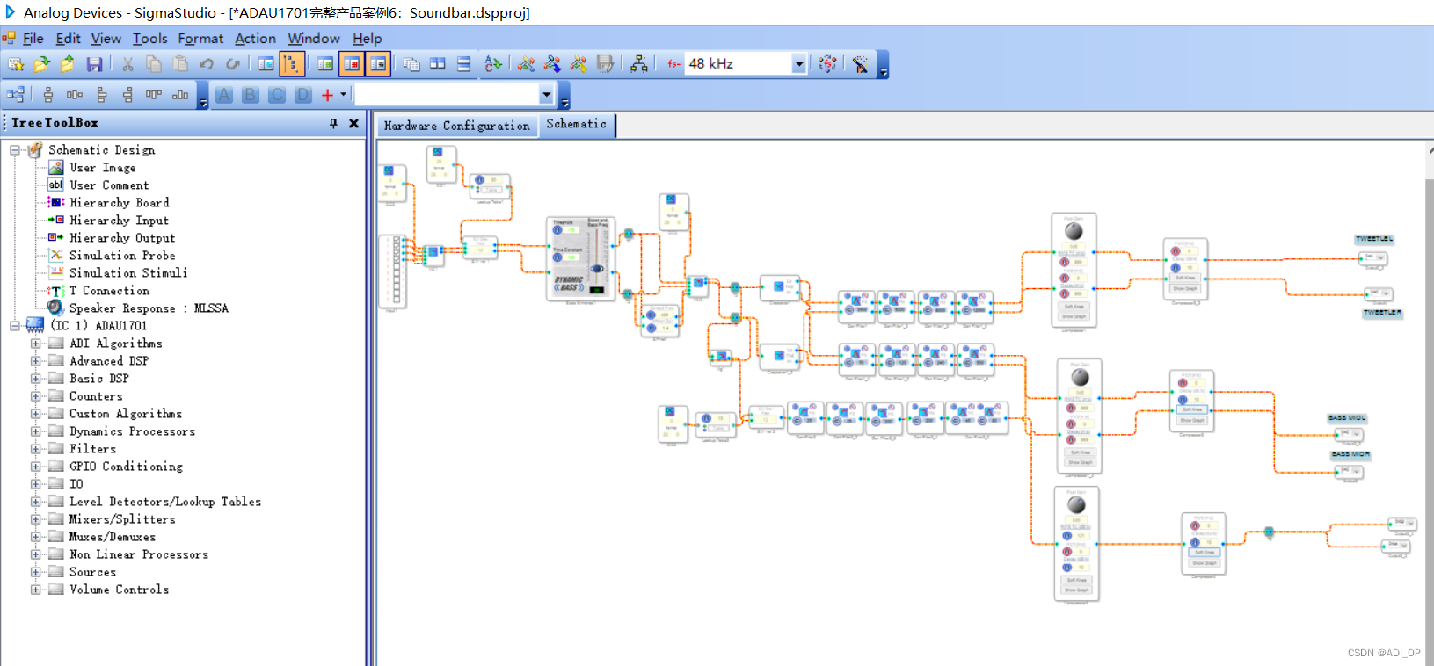Viewport: 1434px width, 666px height.
Task: Click the red plus add button
Action: 327,95
